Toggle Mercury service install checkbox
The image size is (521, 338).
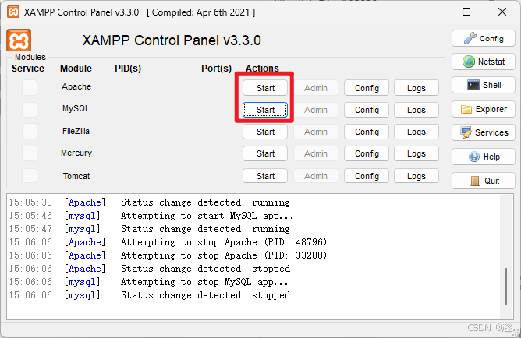(30, 153)
